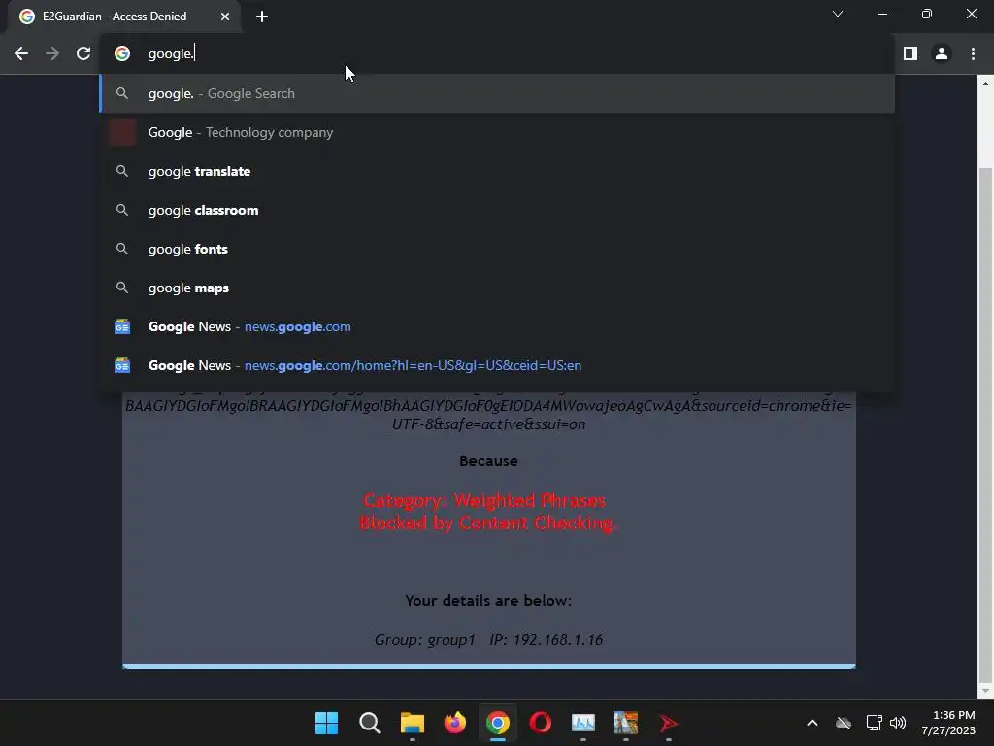Open Chrome side panel icon
The width and height of the screenshot is (994, 746).
pyautogui.click(x=911, y=54)
